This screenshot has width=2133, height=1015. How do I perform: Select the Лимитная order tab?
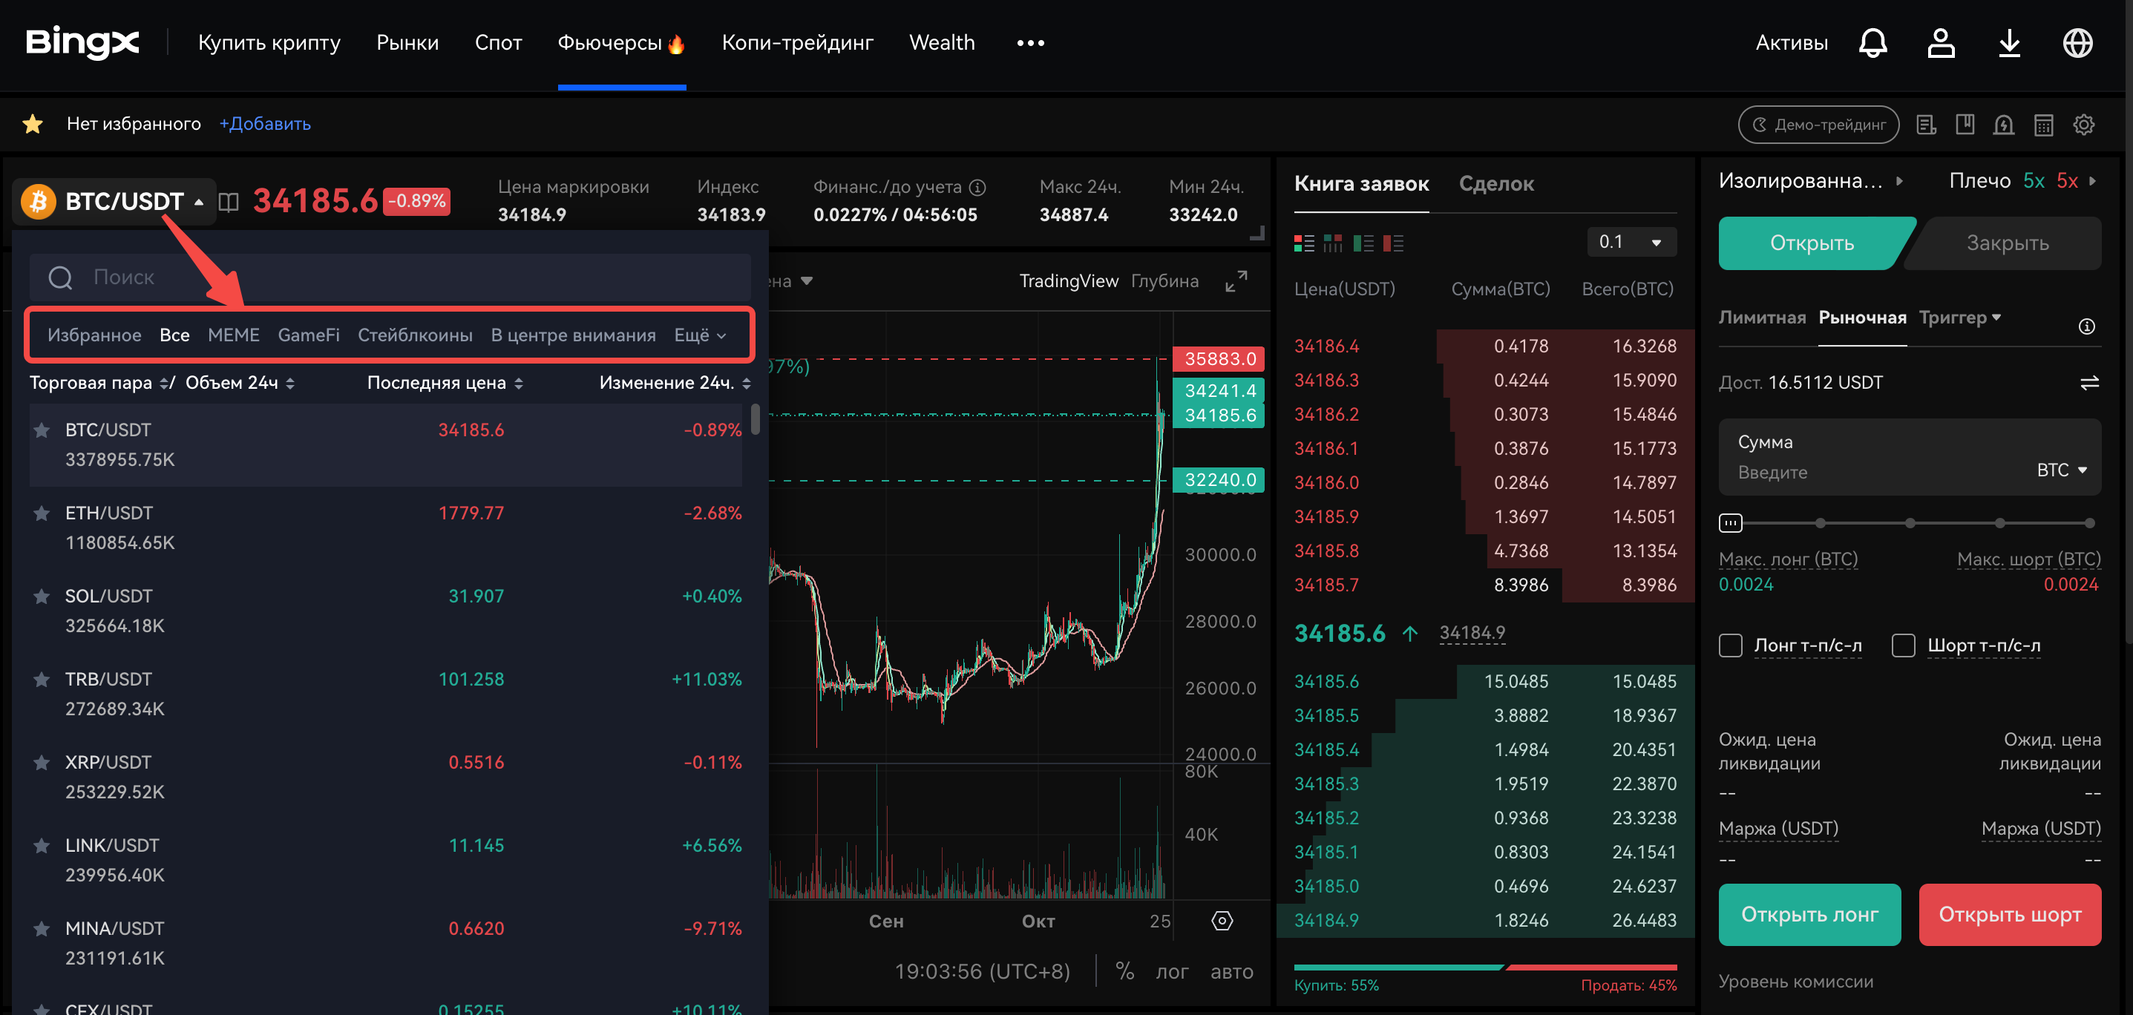tap(1761, 318)
